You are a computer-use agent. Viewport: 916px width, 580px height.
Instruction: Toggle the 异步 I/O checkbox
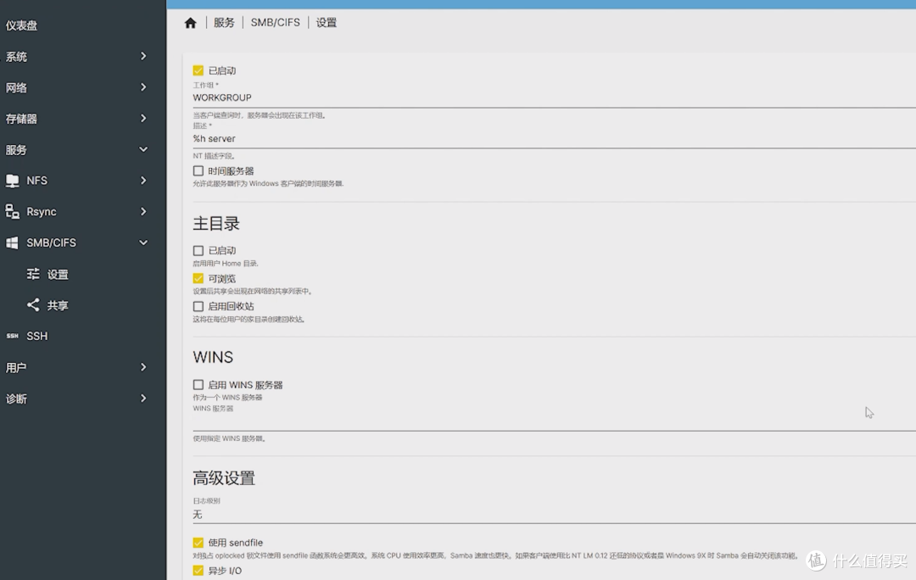tap(198, 571)
